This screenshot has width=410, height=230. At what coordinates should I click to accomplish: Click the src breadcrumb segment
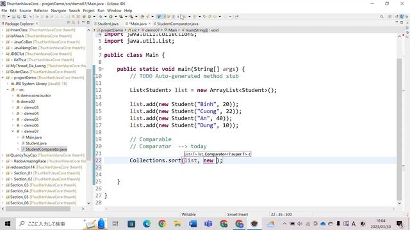133,30
